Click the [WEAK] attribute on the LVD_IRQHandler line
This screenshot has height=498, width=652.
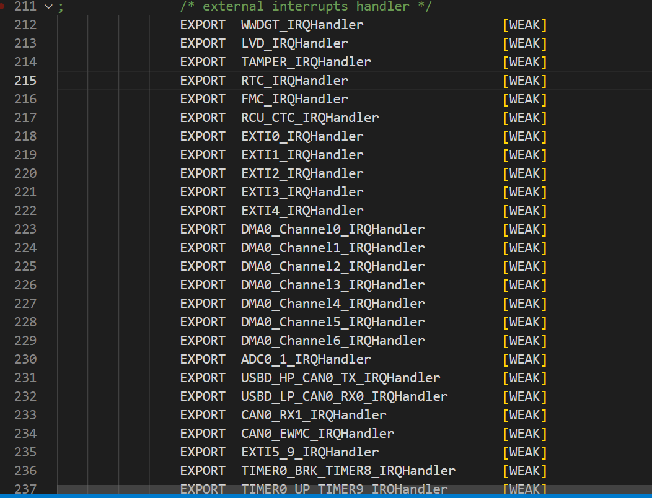[x=524, y=43]
